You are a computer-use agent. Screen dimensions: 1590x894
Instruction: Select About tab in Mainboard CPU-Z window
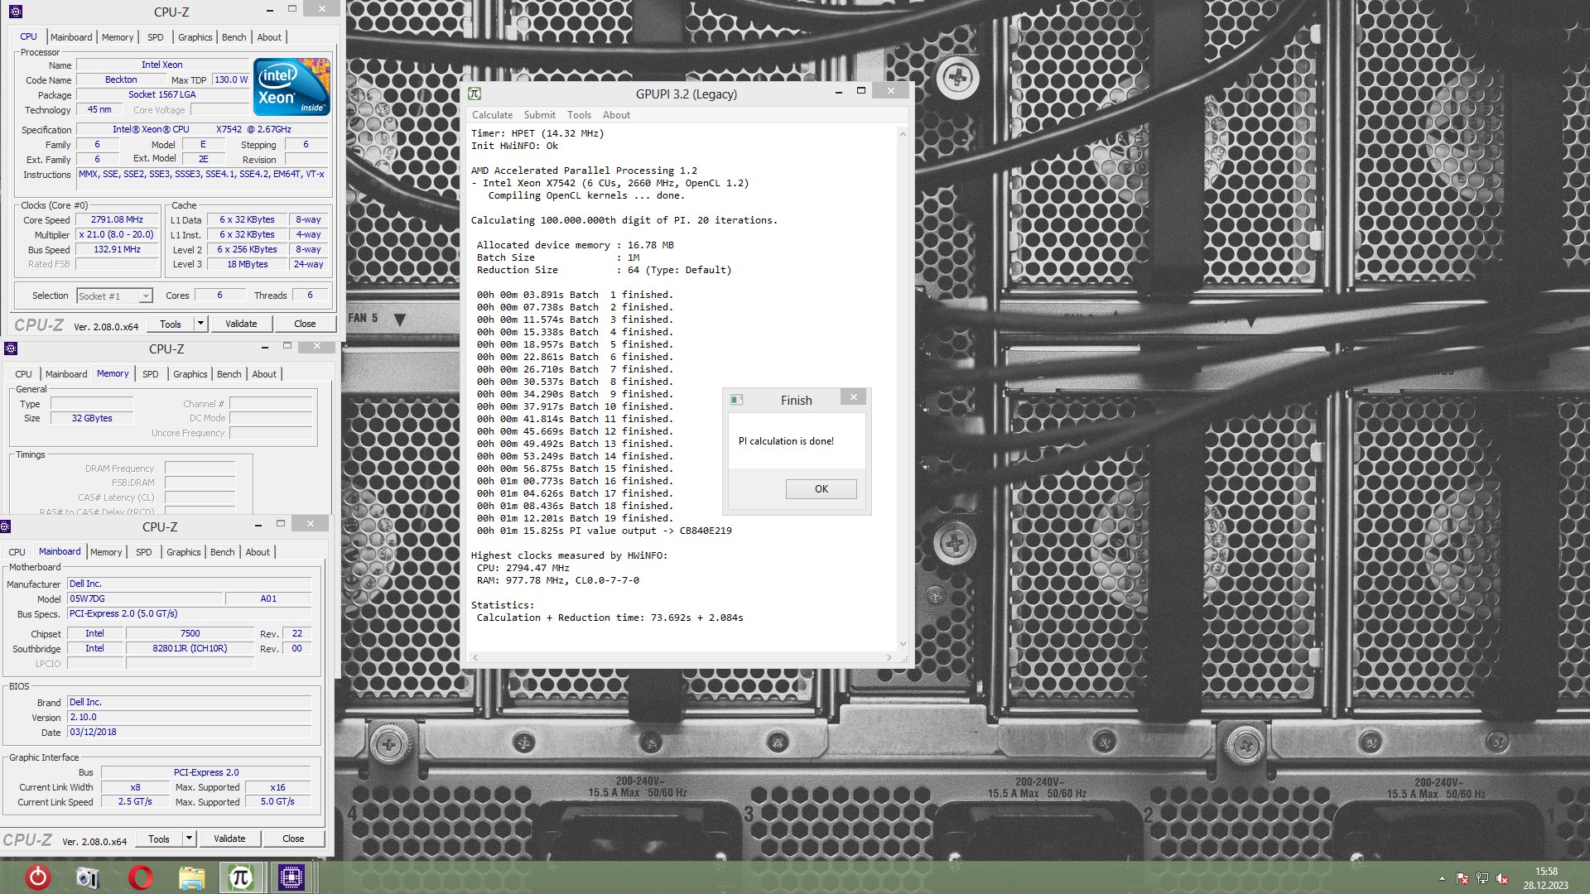(258, 552)
